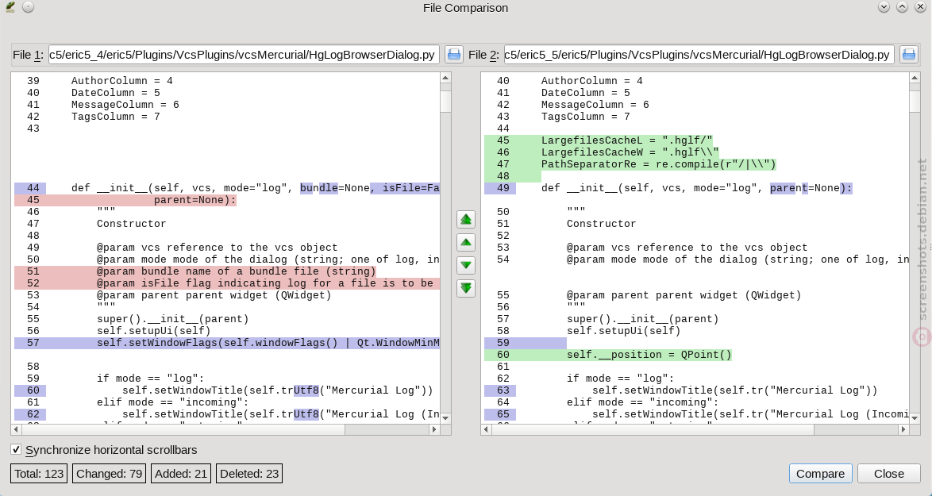The height and width of the screenshot is (496, 932).
Task: Click 'parent=None):' deleted line in left pane
Action: pos(195,199)
